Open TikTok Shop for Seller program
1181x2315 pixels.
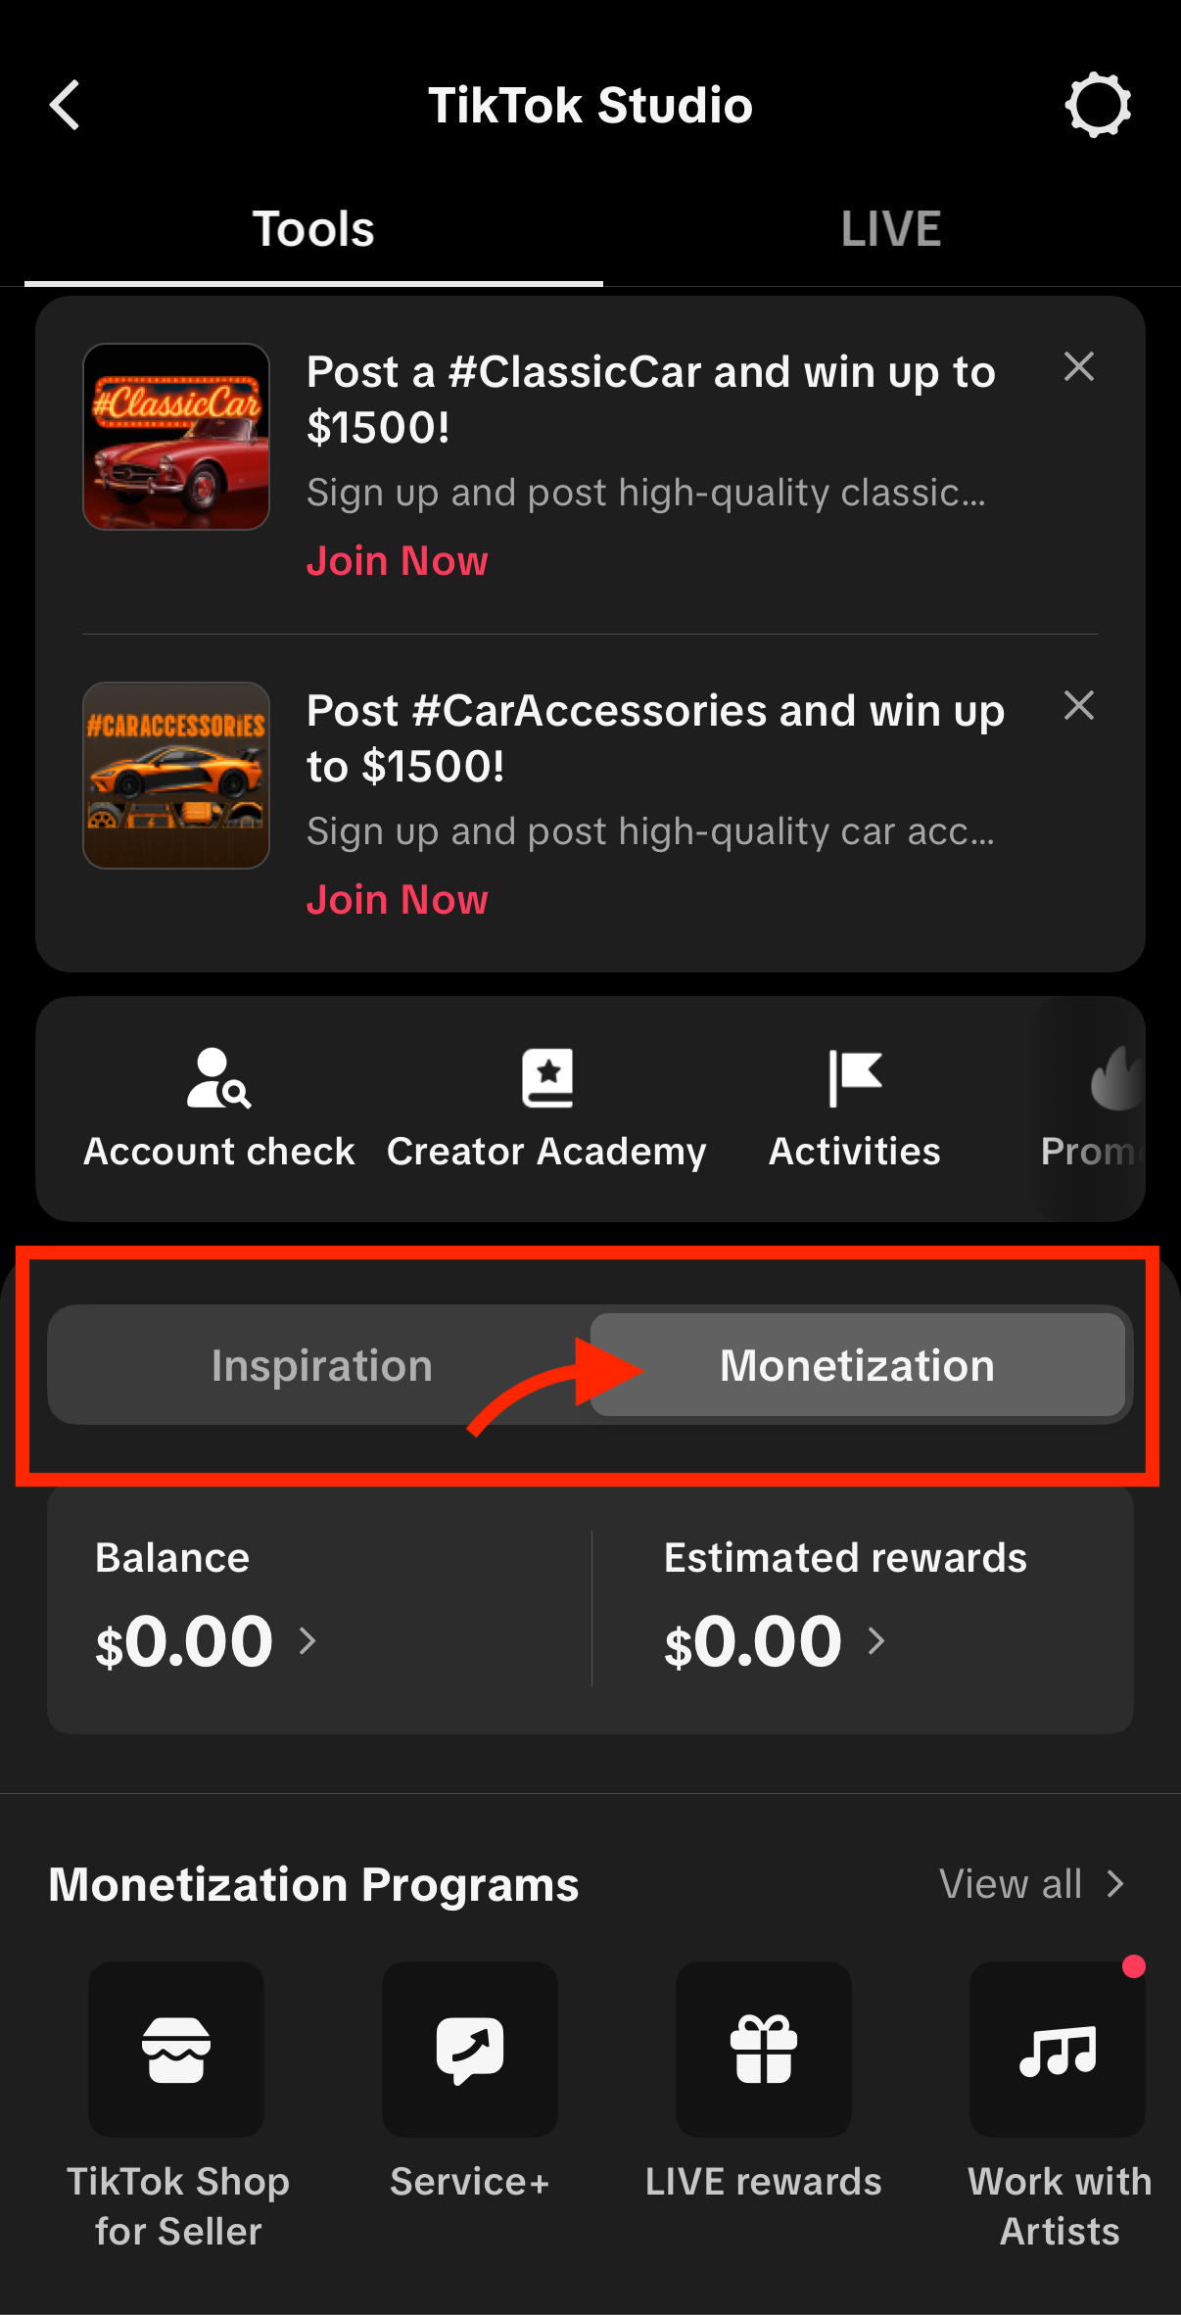[x=176, y=2050]
